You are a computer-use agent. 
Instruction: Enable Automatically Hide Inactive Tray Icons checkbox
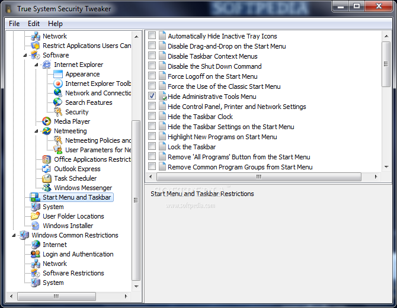(152, 36)
